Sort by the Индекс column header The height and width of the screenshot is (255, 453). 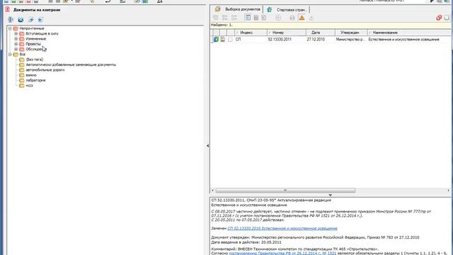click(251, 33)
